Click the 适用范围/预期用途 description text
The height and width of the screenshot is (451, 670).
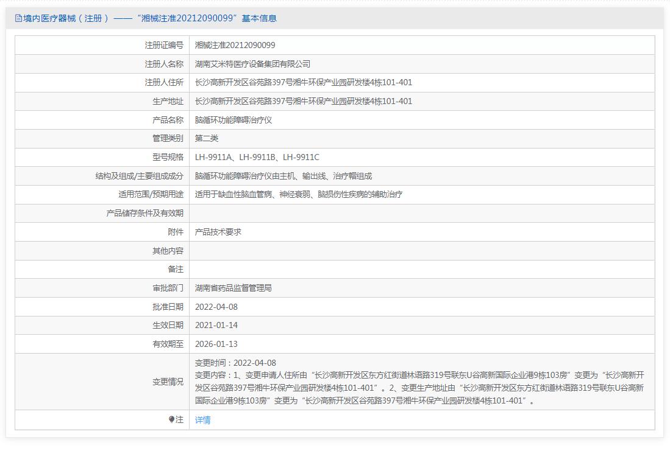[x=298, y=195]
